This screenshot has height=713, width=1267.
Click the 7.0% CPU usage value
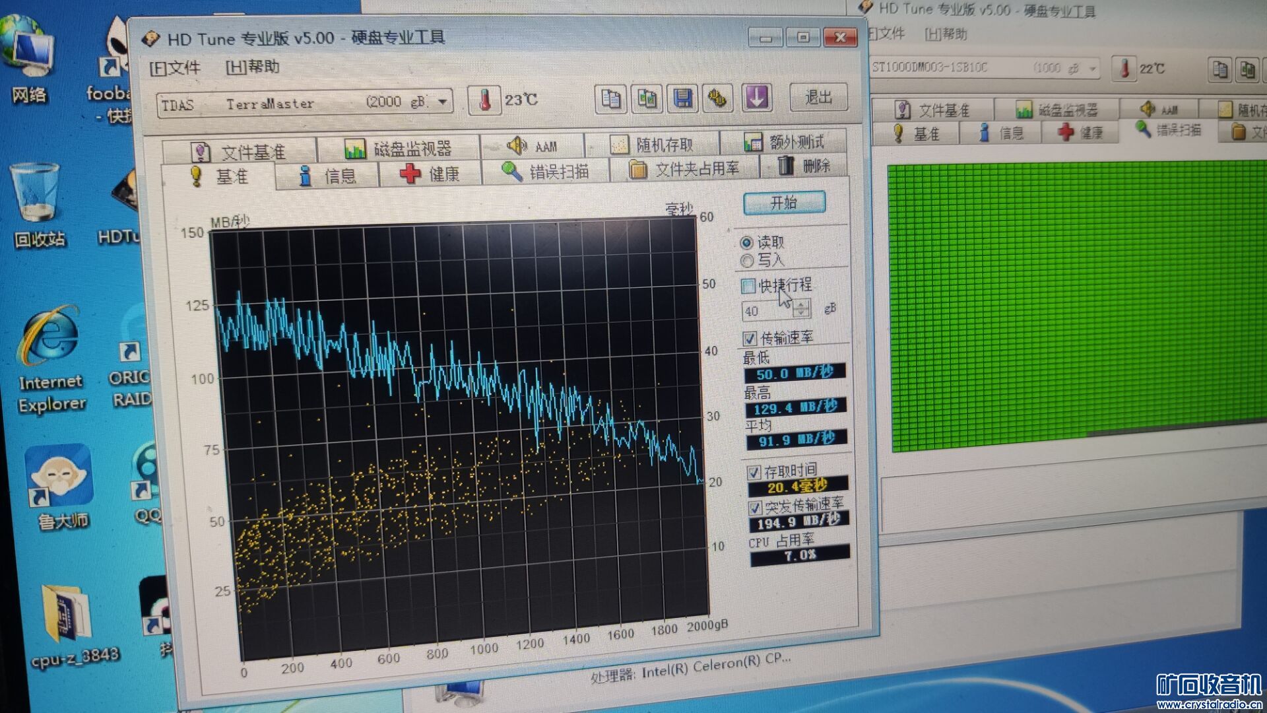tap(800, 555)
